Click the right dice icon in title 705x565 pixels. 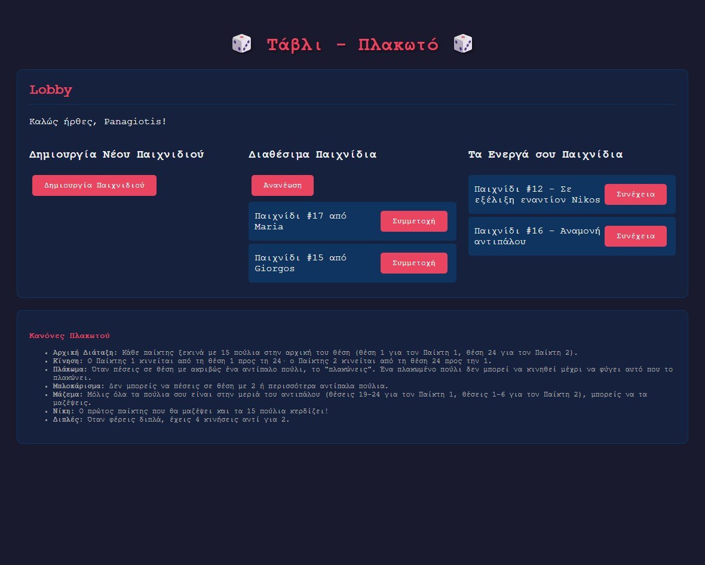pos(463,44)
